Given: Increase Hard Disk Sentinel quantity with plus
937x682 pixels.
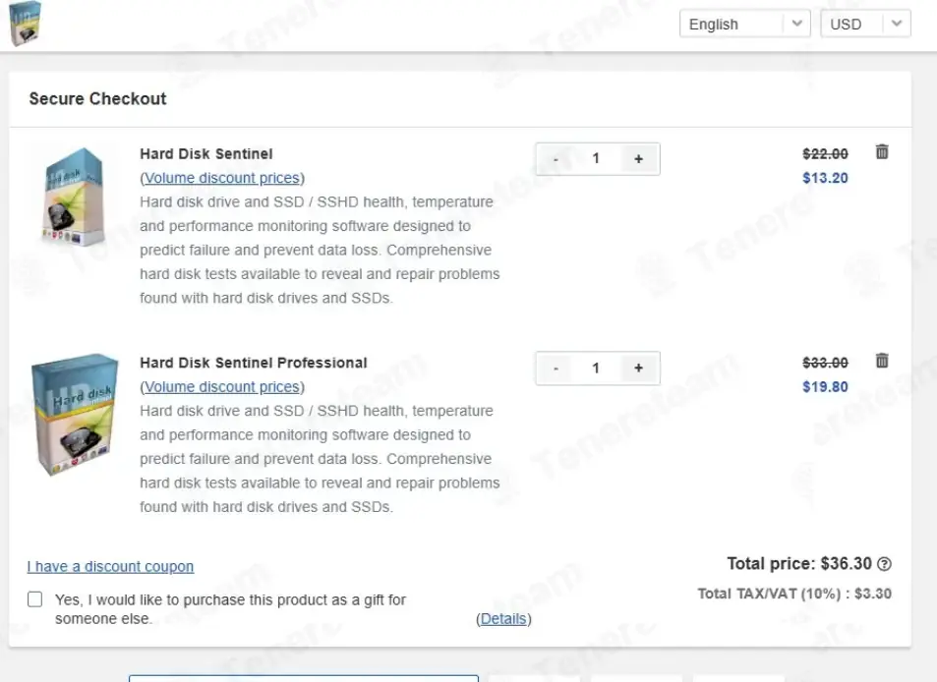Looking at the screenshot, I should [x=638, y=158].
